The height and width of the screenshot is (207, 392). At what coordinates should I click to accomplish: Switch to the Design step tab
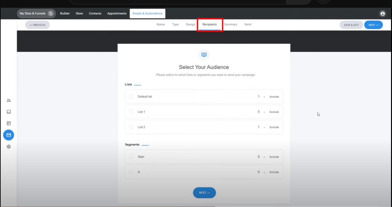[190, 25]
